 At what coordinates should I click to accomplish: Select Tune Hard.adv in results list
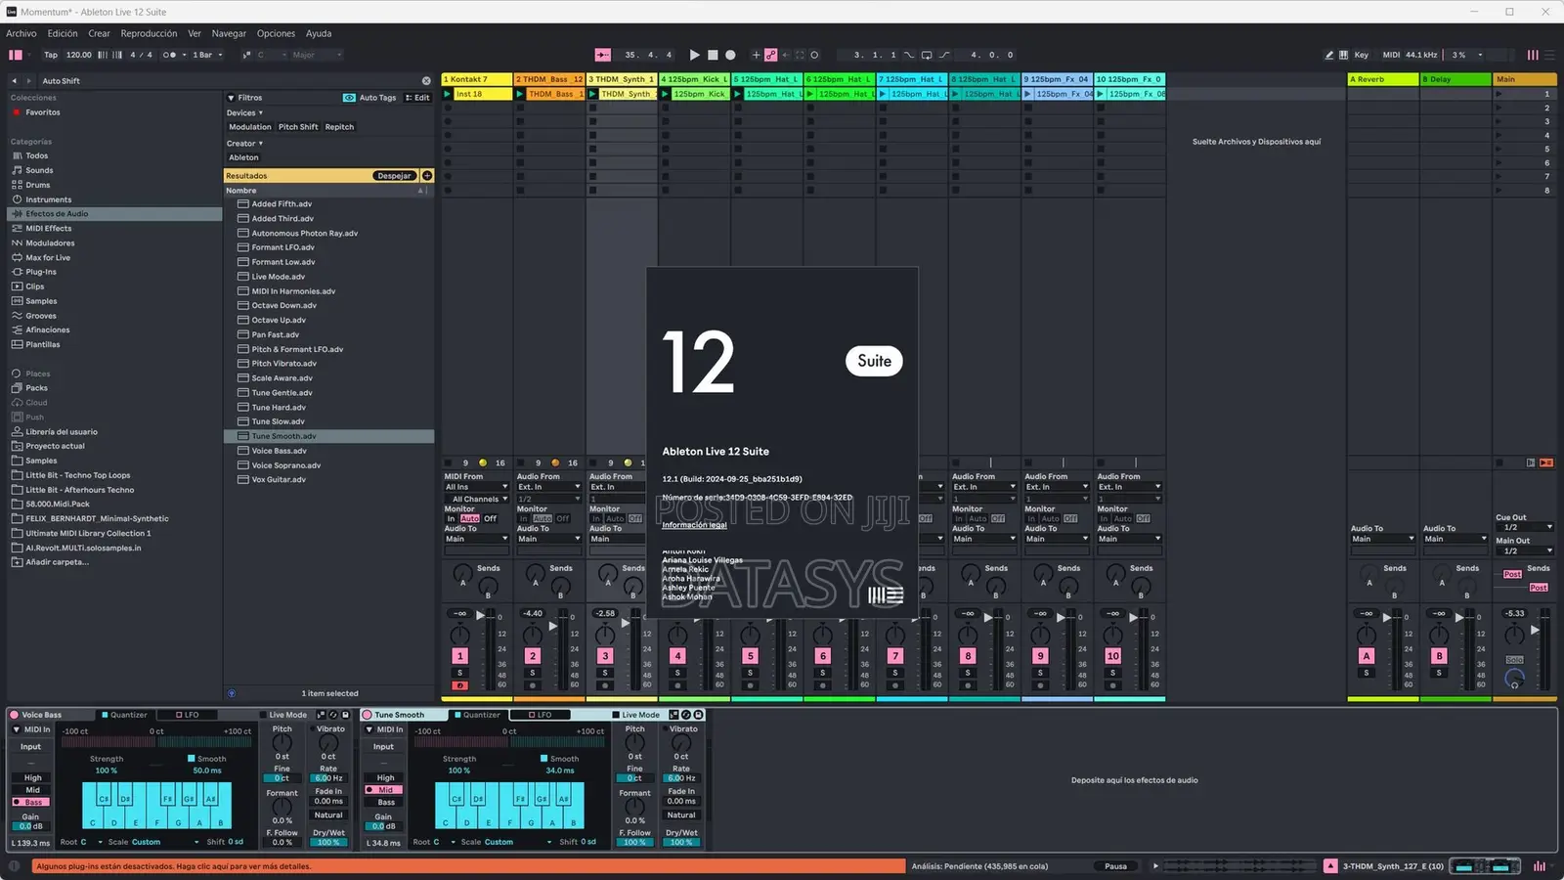click(328, 408)
